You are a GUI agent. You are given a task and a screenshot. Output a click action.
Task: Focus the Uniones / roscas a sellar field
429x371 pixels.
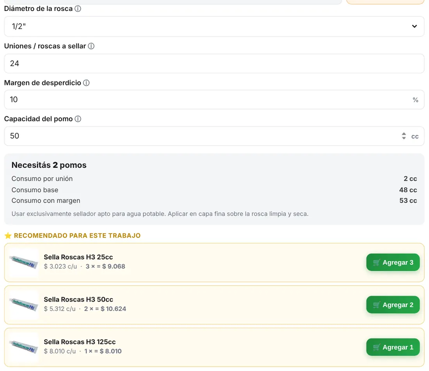[214, 64]
